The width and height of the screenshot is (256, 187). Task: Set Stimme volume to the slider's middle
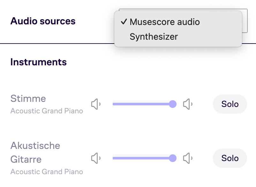(x=145, y=104)
